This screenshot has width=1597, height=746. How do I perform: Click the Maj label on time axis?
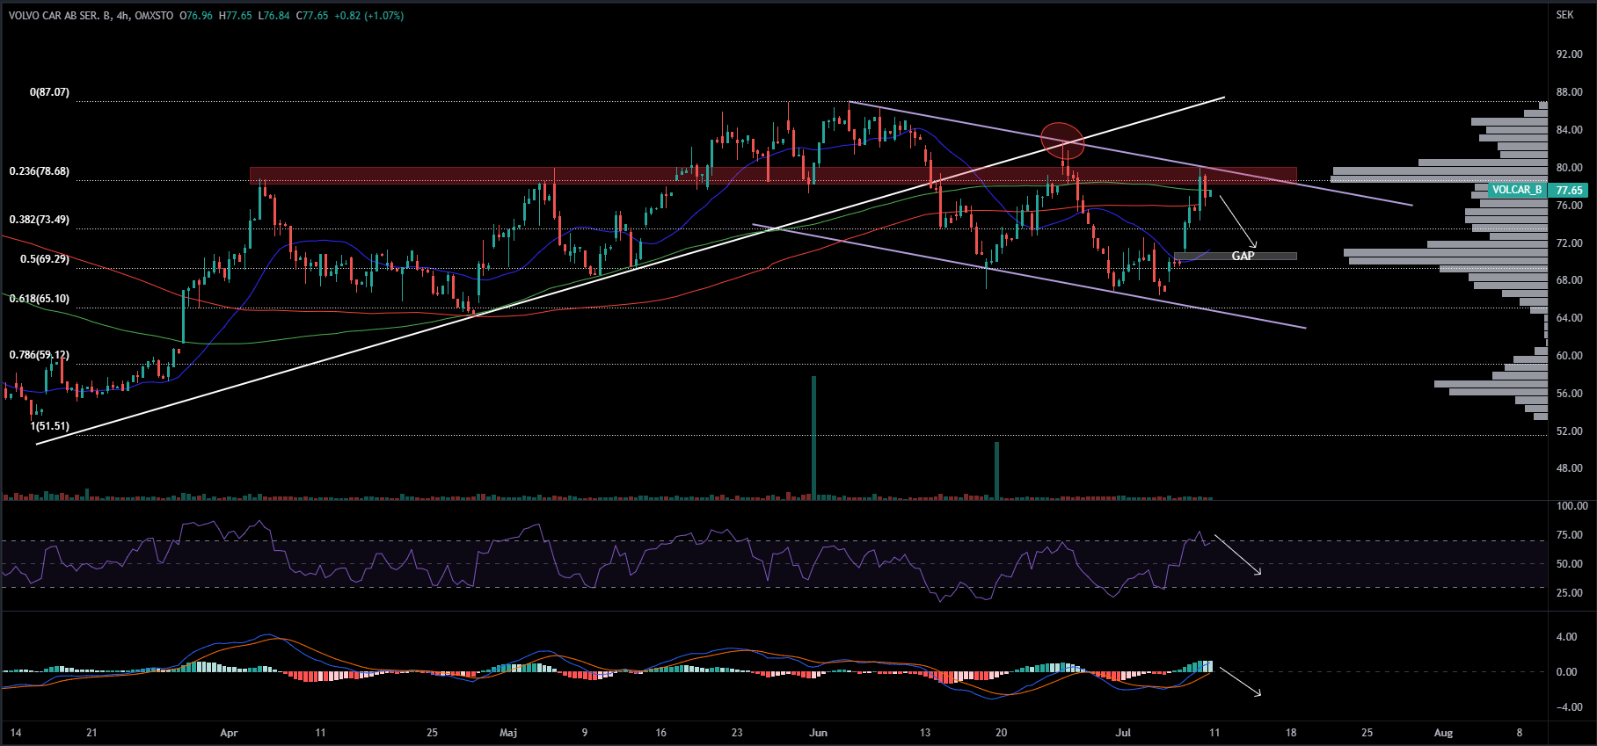508,733
